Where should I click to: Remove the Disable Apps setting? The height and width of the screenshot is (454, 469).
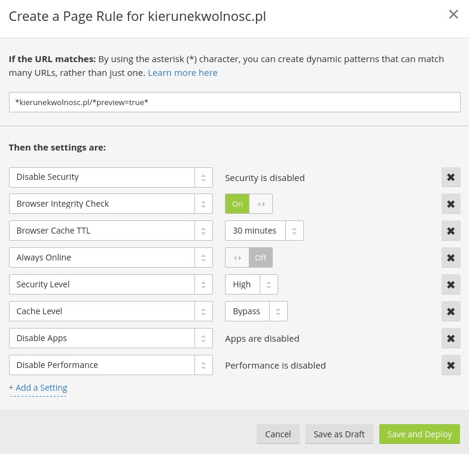click(450, 338)
